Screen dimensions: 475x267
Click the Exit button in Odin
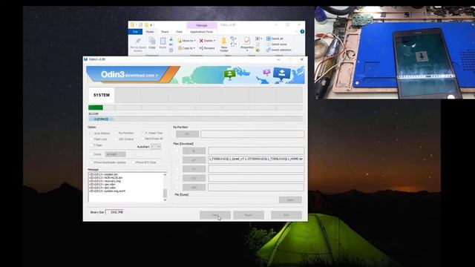tap(286, 215)
